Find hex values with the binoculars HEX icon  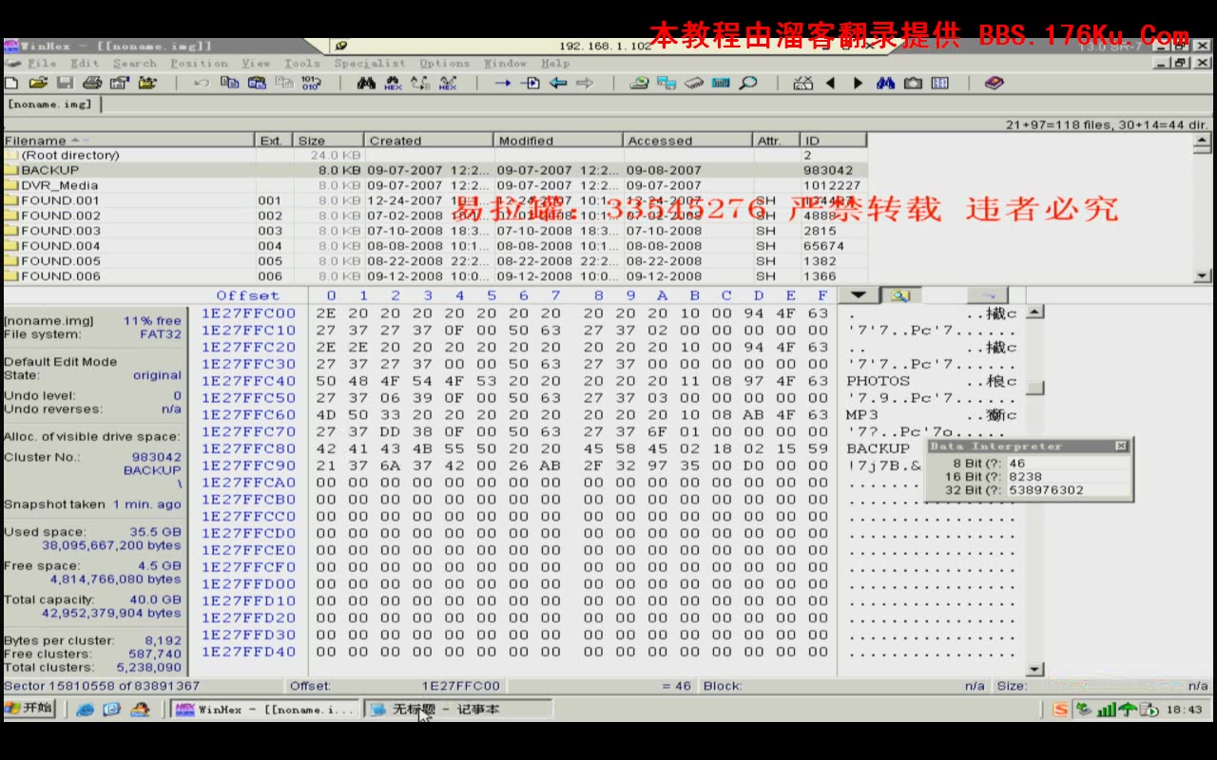pyautogui.click(x=393, y=84)
